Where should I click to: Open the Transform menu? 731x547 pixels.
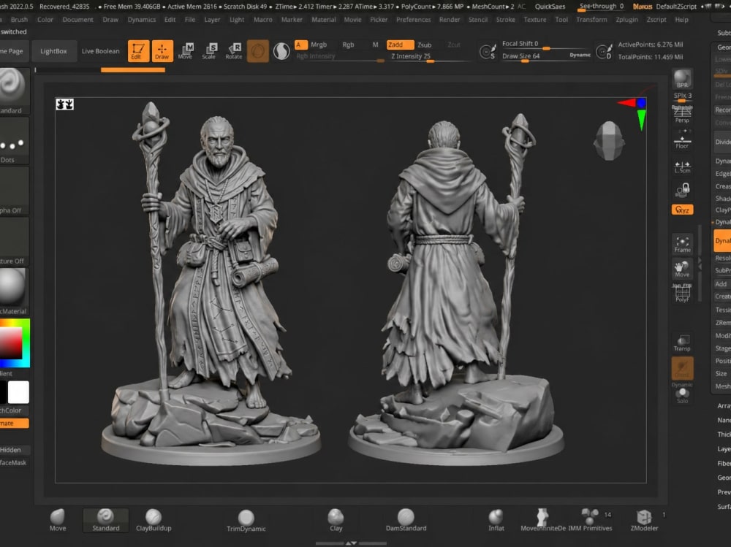(x=591, y=20)
